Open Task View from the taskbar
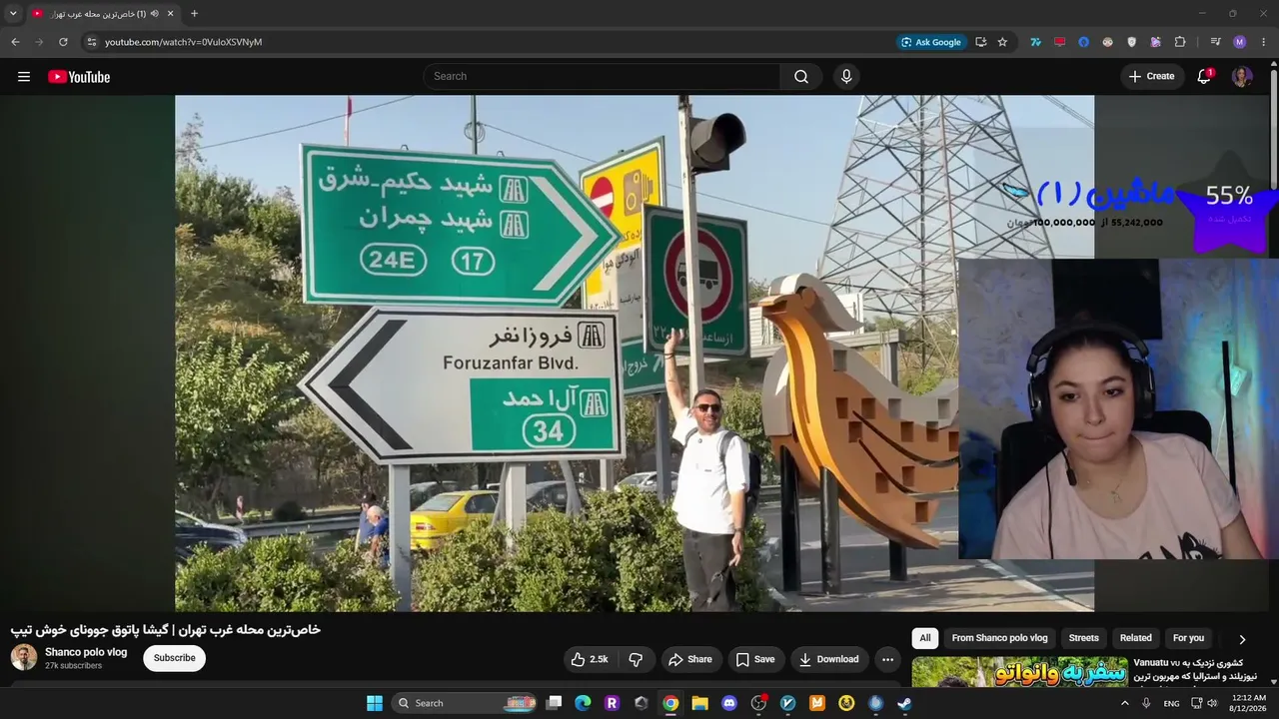1279x719 pixels. click(554, 703)
